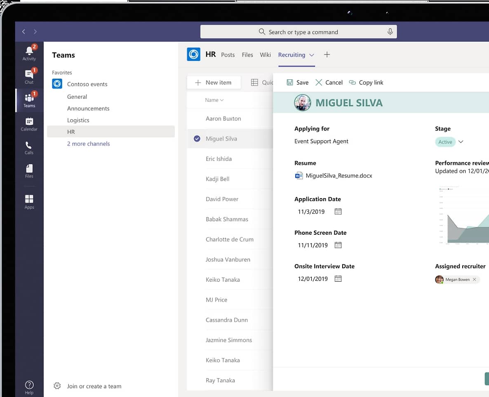
Task: Sort using the Name column header
Action: pyautogui.click(x=214, y=100)
